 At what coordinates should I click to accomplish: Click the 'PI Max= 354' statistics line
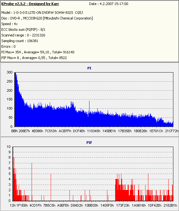pyautogui.click(x=38, y=52)
